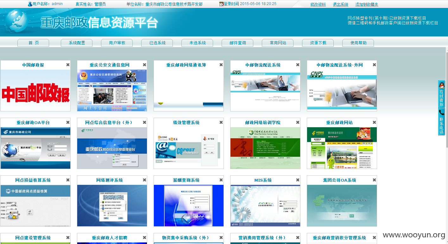Open the 邮政网络培训学院 thumbnail
The height and width of the screenshot is (244, 448).
coord(265,148)
